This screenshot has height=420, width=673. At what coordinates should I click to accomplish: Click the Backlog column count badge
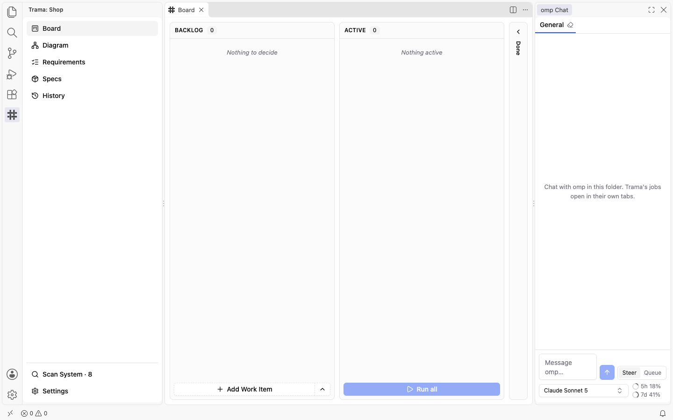(212, 30)
